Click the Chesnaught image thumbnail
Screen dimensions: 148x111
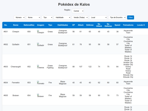coord(41,67)
